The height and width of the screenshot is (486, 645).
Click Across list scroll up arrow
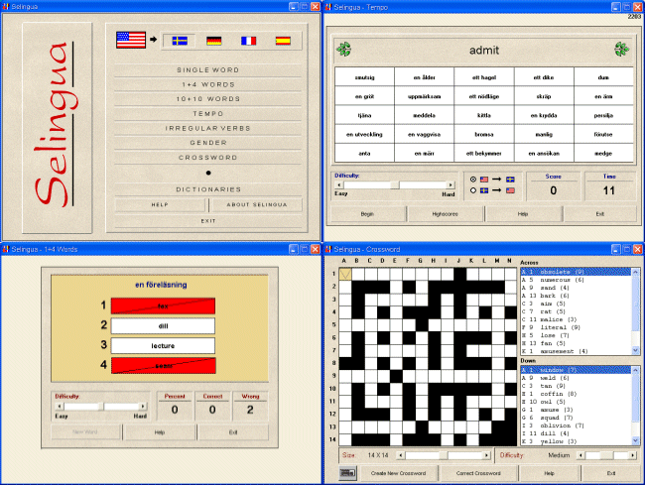(635, 272)
